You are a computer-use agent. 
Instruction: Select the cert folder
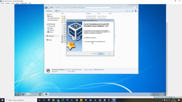63,16
